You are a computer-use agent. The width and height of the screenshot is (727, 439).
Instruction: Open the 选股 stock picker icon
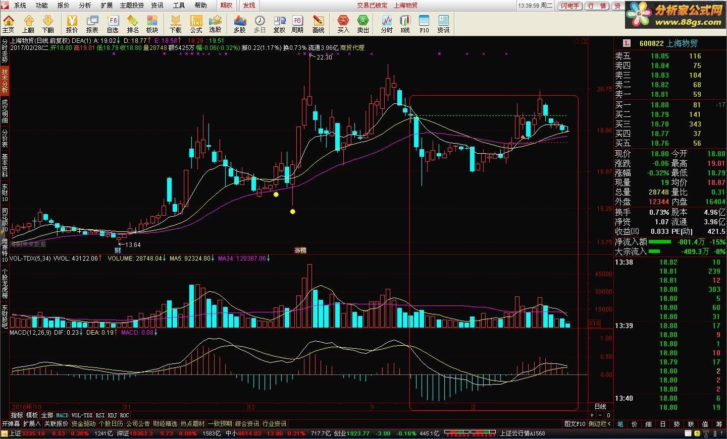216,24
